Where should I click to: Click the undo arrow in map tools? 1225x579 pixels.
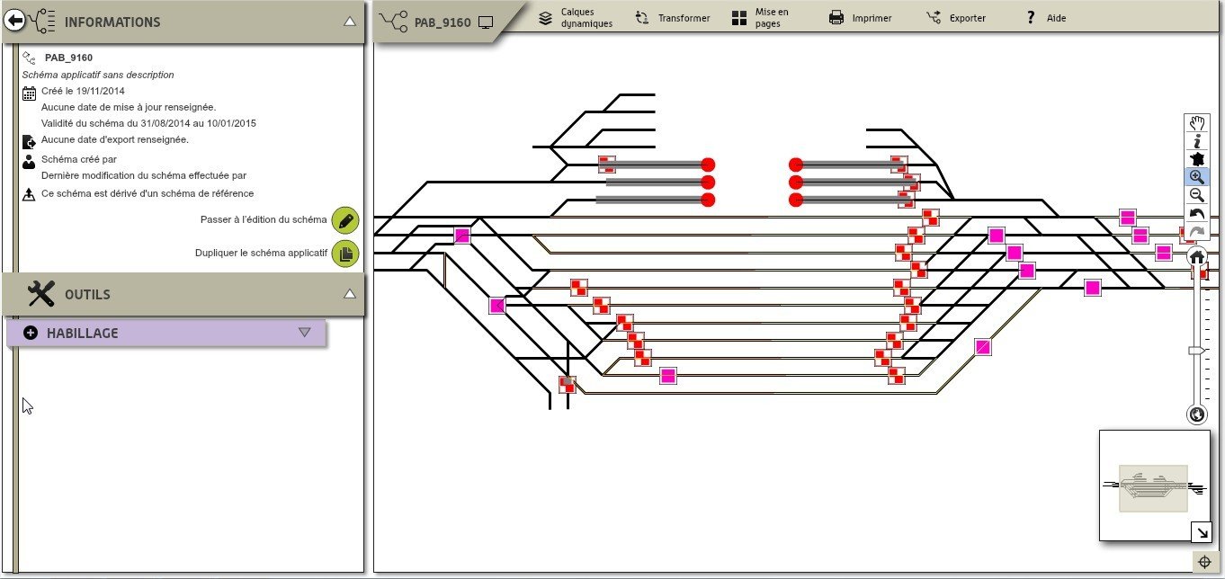pyautogui.click(x=1196, y=213)
